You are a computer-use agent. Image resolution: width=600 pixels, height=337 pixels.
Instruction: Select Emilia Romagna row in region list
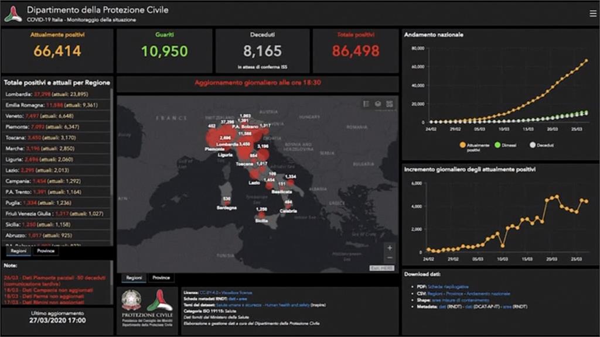[56, 105]
